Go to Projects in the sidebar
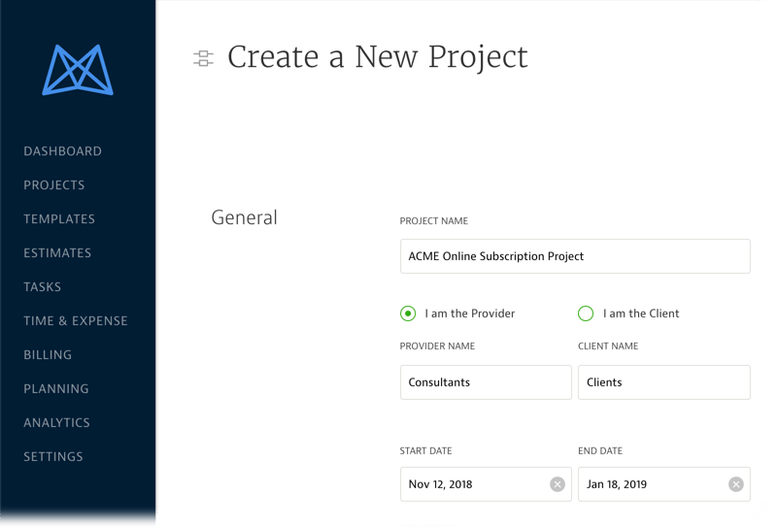This screenshot has width=778, height=528. [x=54, y=185]
